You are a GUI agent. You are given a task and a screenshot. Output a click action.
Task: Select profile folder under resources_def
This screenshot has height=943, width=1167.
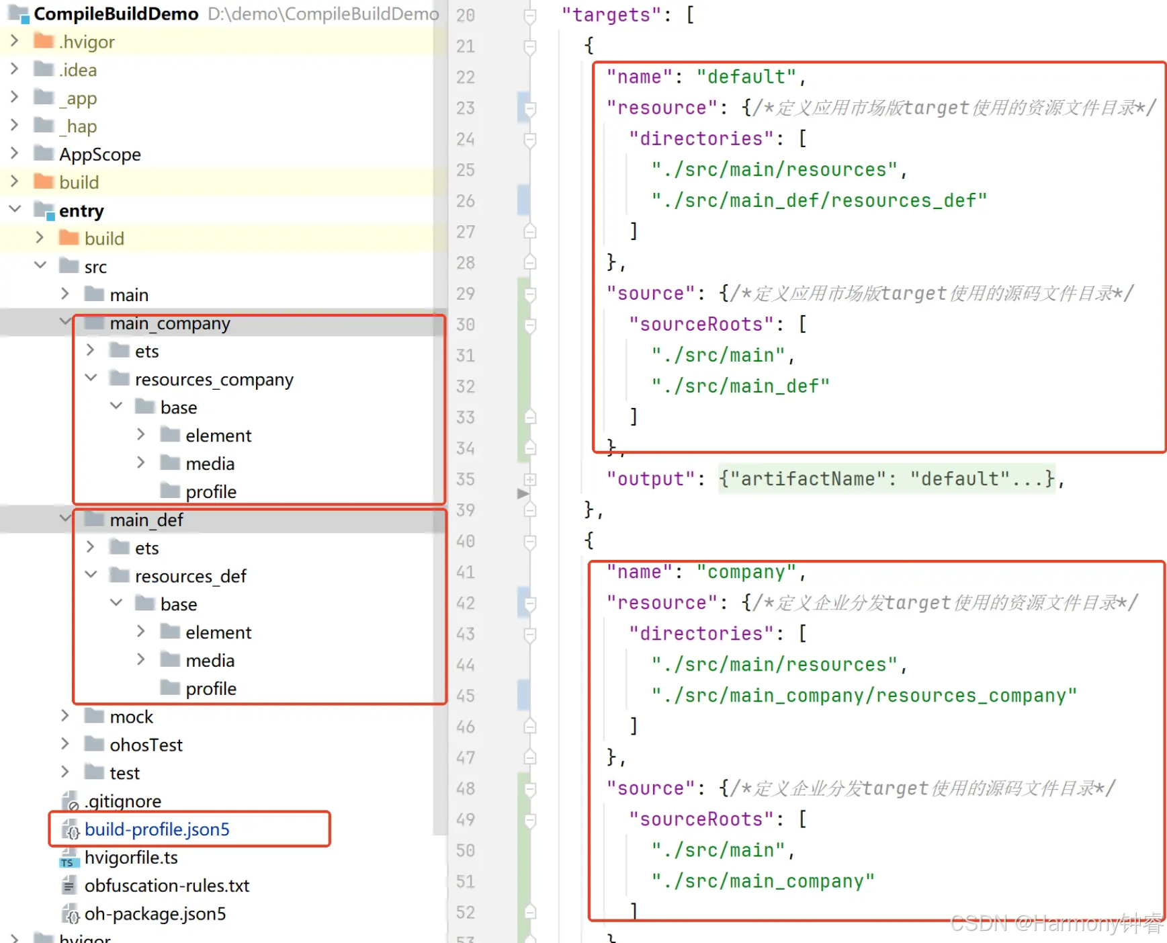[x=211, y=688]
